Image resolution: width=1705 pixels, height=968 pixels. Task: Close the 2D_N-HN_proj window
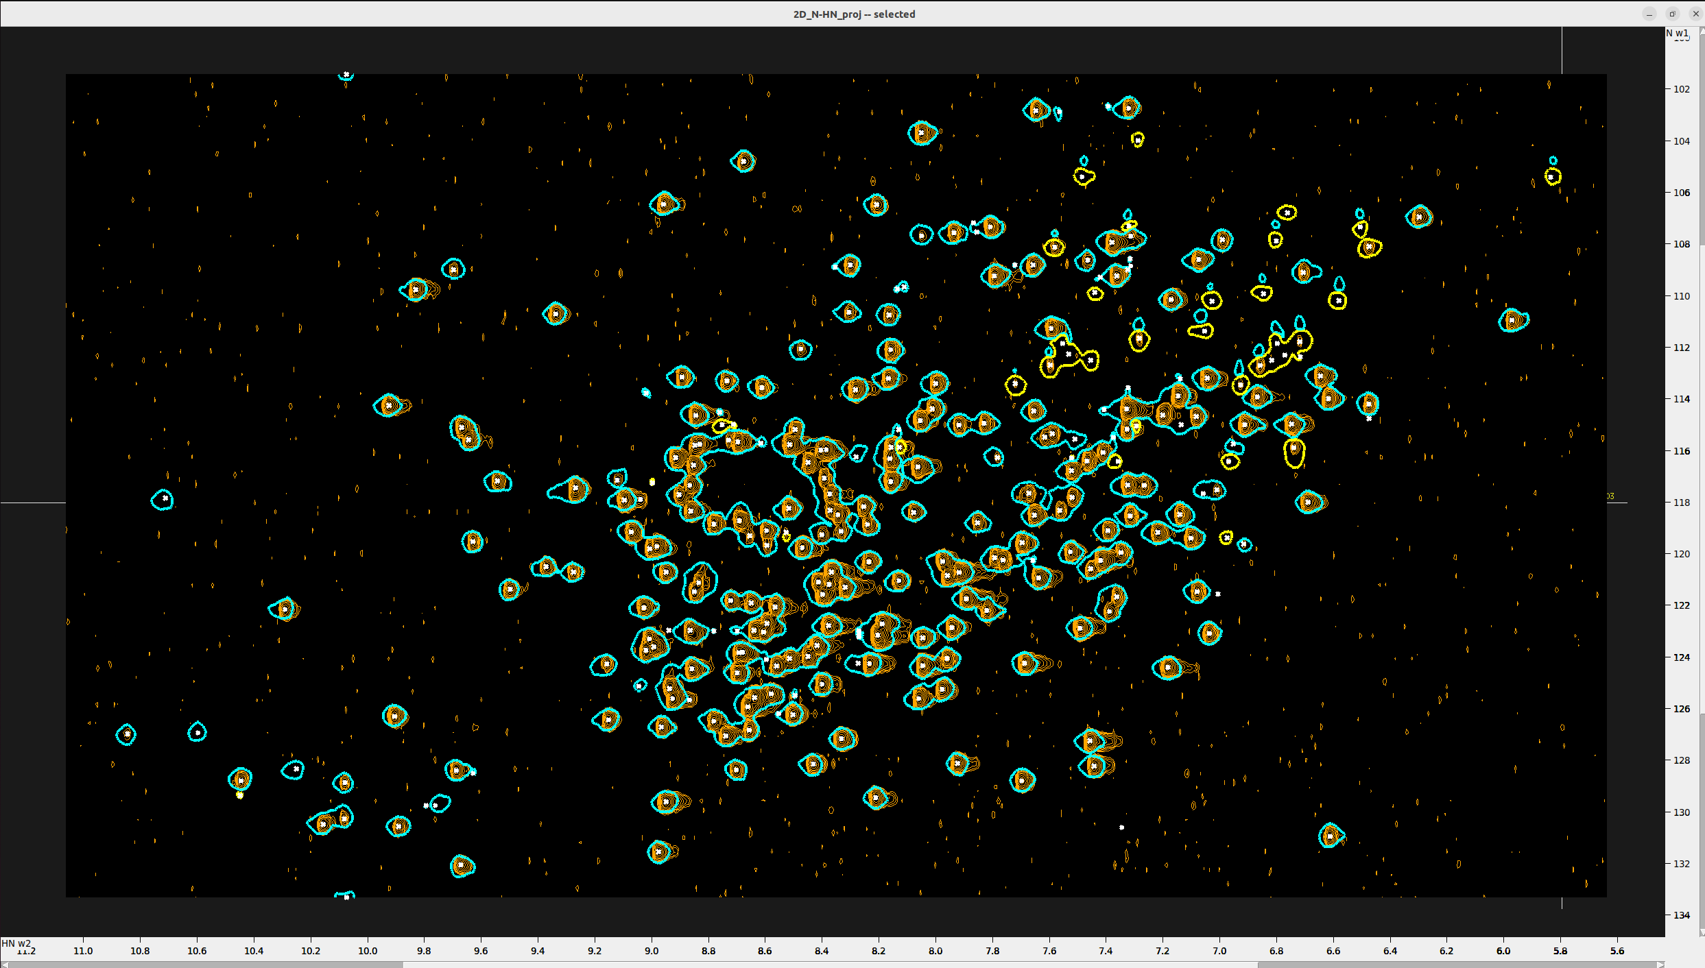(1695, 14)
